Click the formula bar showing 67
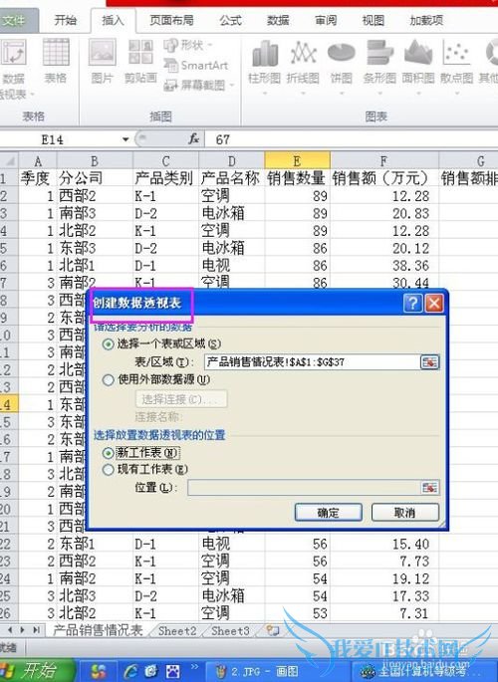The image size is (498, 682). click(x=353, y=139)
